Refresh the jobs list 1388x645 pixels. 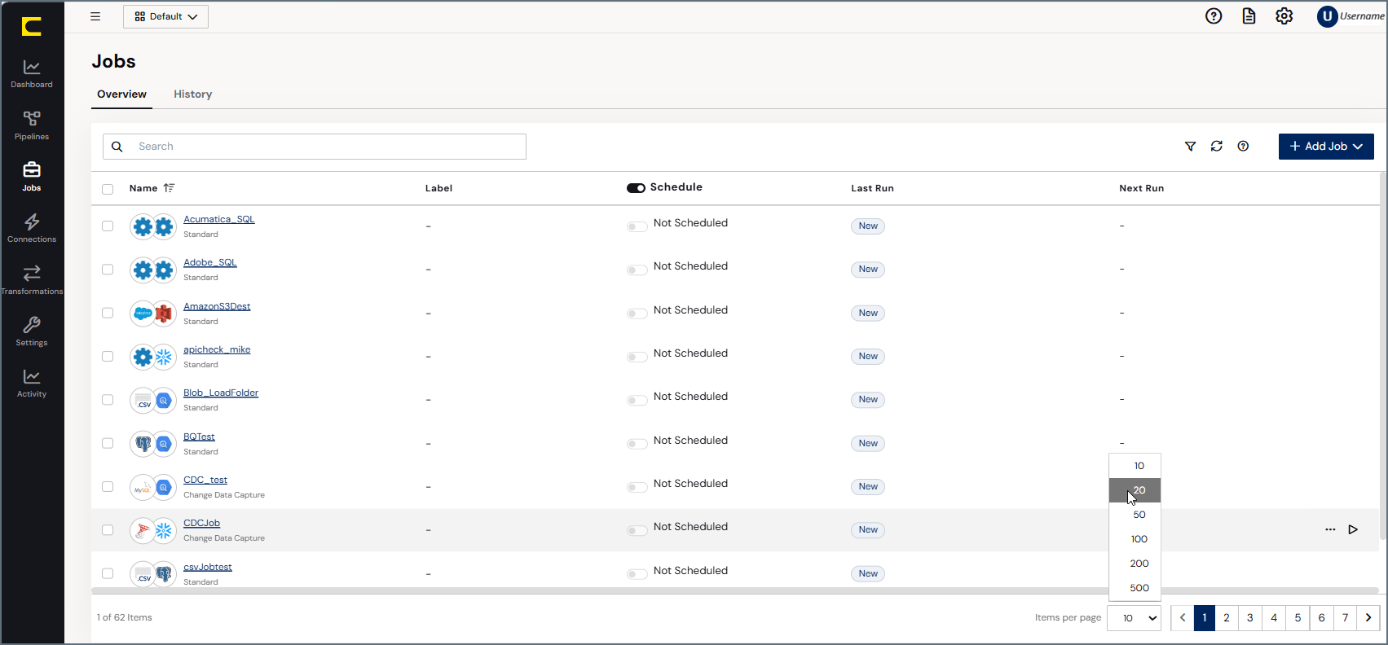(x=1216, y=147)
